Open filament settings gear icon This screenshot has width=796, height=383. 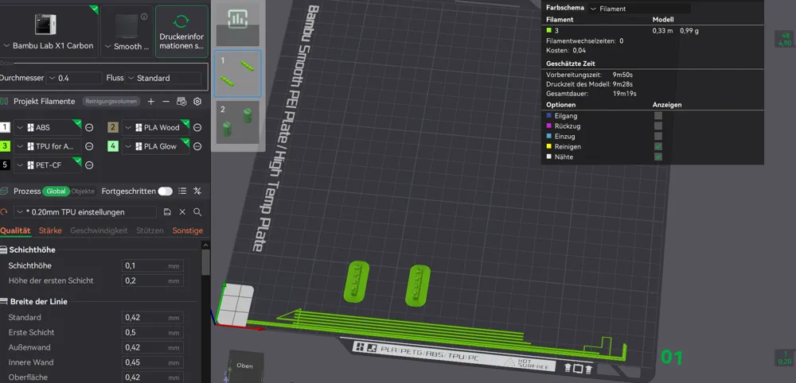tap(197, 102)
